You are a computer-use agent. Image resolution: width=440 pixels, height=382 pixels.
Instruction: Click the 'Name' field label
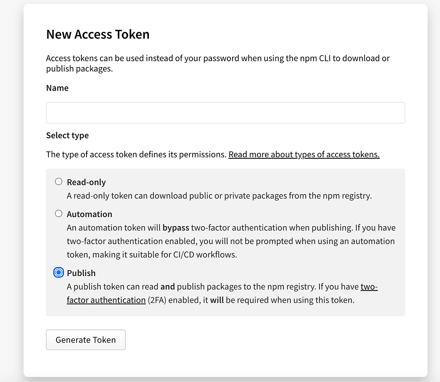[57, 88]
